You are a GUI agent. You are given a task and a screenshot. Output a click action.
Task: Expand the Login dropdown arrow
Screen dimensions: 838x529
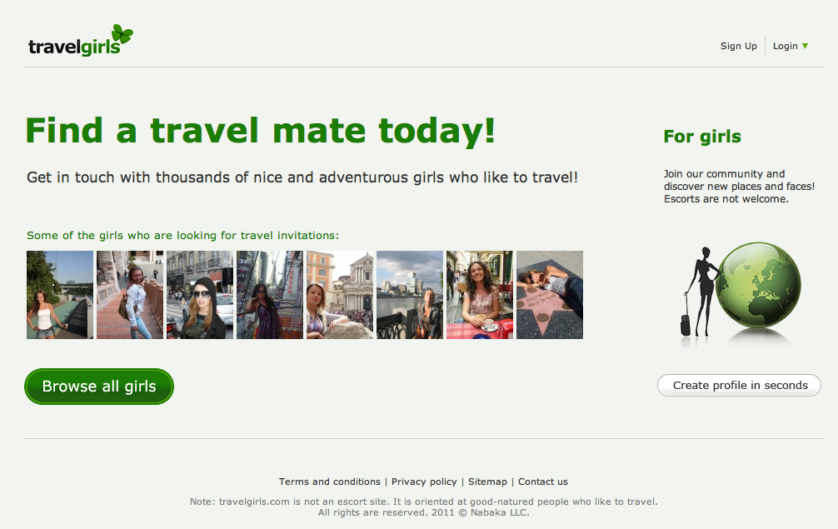point(805,46)
